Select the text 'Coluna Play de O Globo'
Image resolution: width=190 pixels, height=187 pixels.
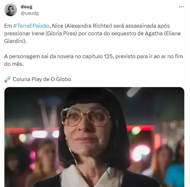point(42,80)
